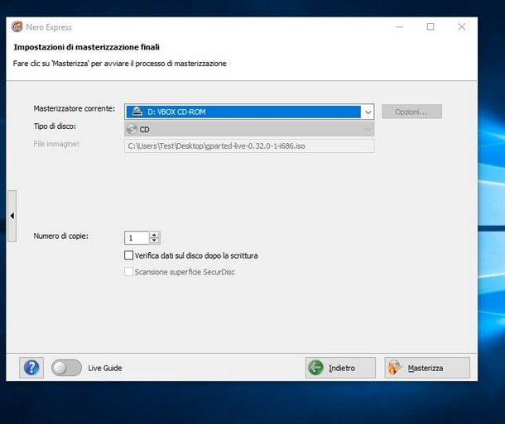This screenshot has height=424, width=505.
Task: Click the File immagine path field
Action: (x=249, y=146)
